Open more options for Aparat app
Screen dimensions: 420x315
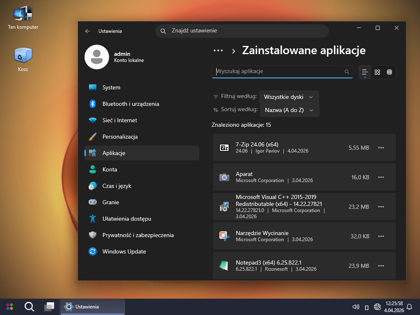(x=381, y=177)
